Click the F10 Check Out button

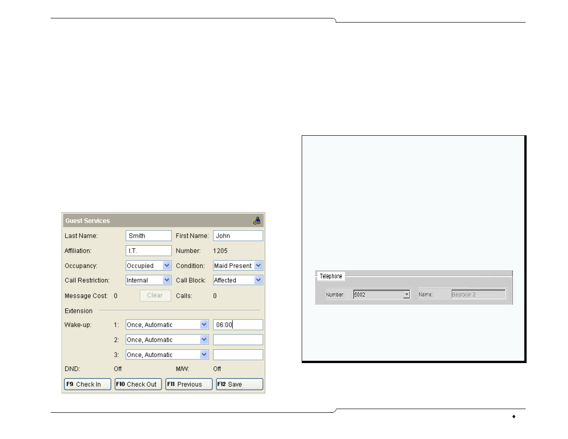click(138, 384)
